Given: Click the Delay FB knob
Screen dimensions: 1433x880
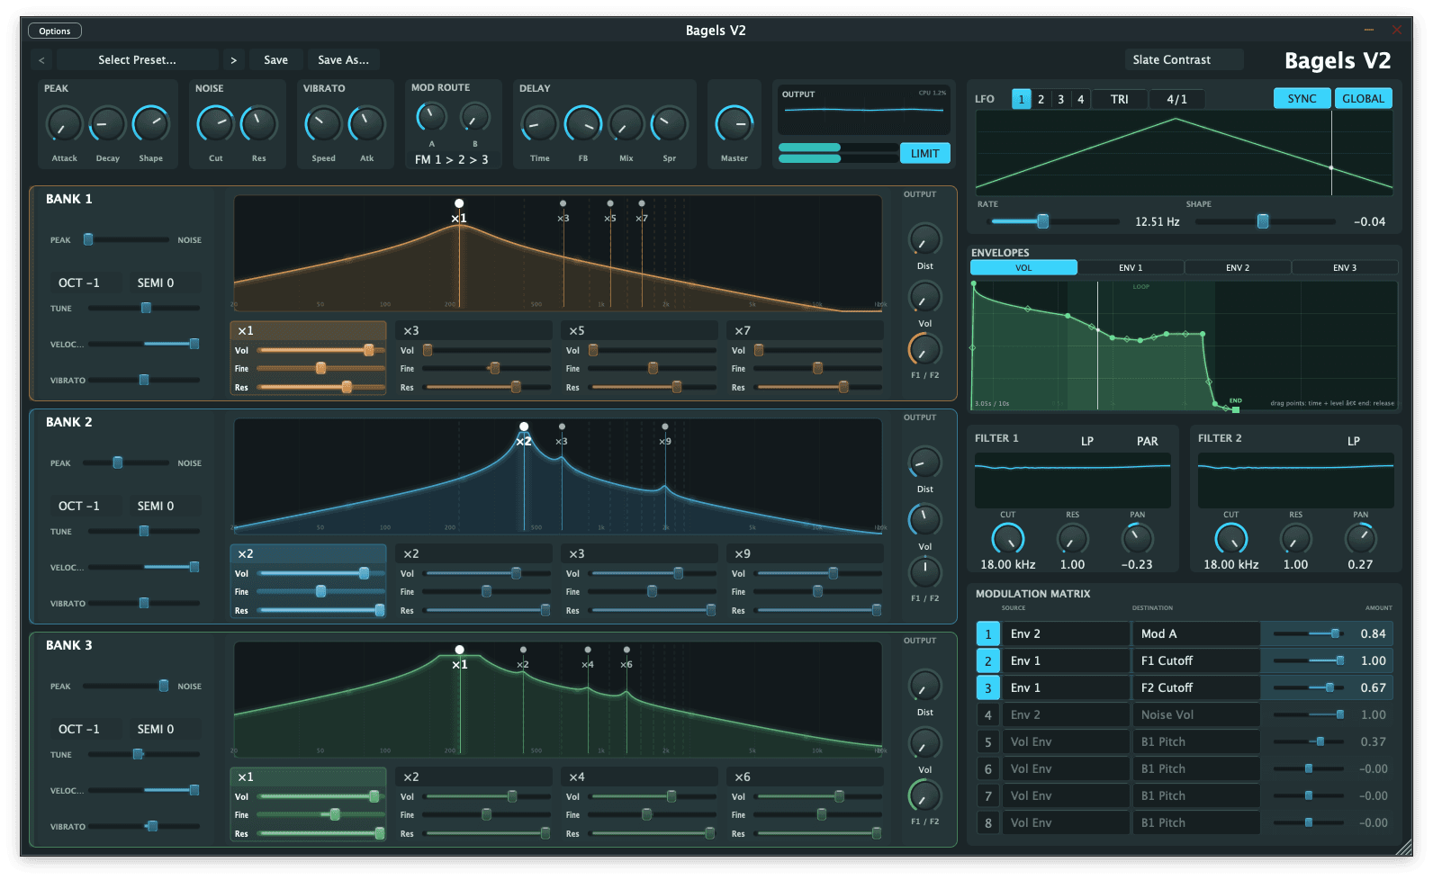Looking at the screenshot, I should 582,124.
